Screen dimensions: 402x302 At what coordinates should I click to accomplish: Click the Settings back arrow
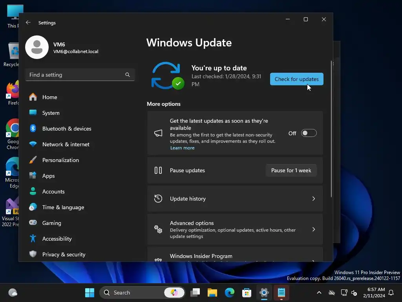click(x=28, y=22)
